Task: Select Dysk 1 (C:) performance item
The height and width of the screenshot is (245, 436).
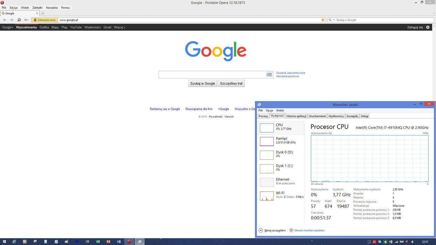Action: pyautogui.click(x=281, y=168)
